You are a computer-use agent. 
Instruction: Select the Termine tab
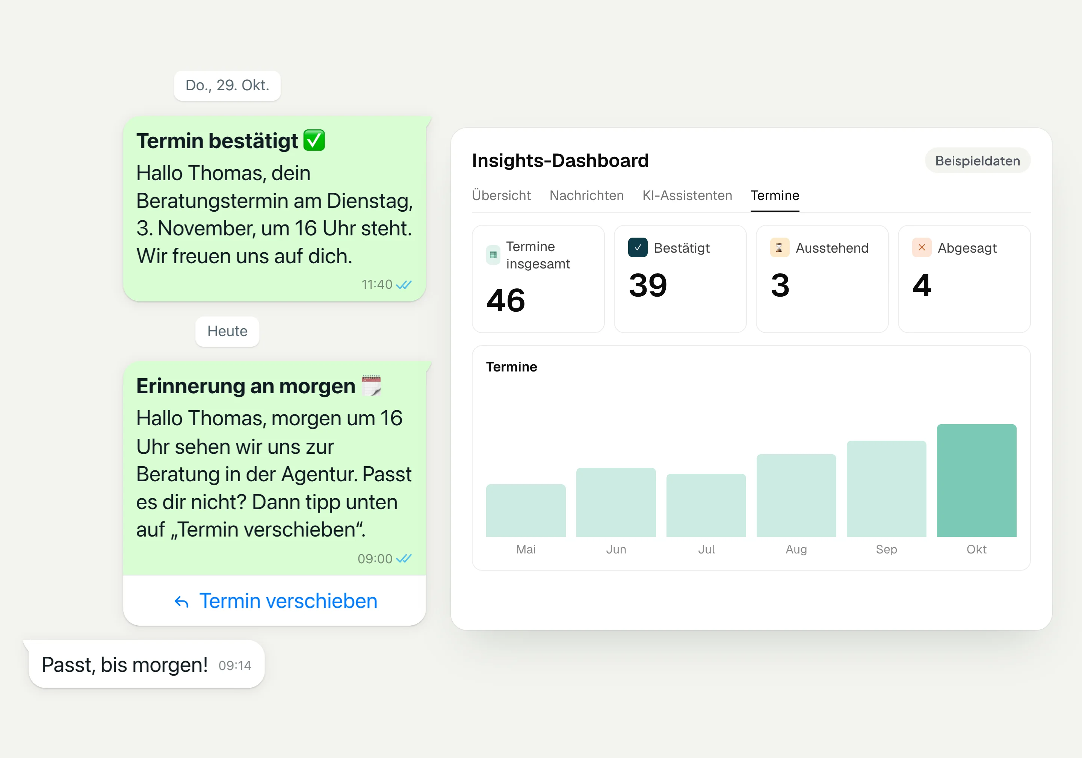775,195
